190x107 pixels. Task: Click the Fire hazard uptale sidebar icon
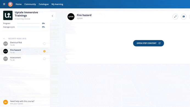pos(5,51)
